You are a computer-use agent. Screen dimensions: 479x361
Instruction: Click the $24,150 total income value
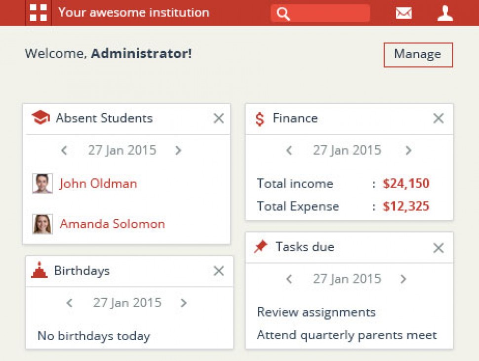(x=406, y=184)
